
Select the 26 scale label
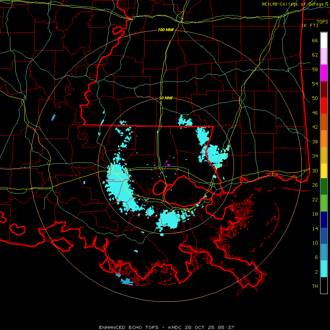pos(315,185)
